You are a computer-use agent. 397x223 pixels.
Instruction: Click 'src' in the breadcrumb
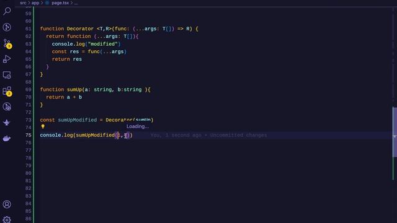23,3
